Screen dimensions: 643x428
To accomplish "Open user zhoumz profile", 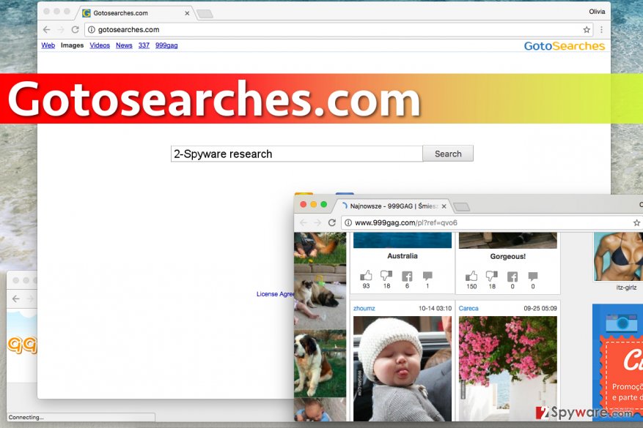I will click(x=364, y=308).
